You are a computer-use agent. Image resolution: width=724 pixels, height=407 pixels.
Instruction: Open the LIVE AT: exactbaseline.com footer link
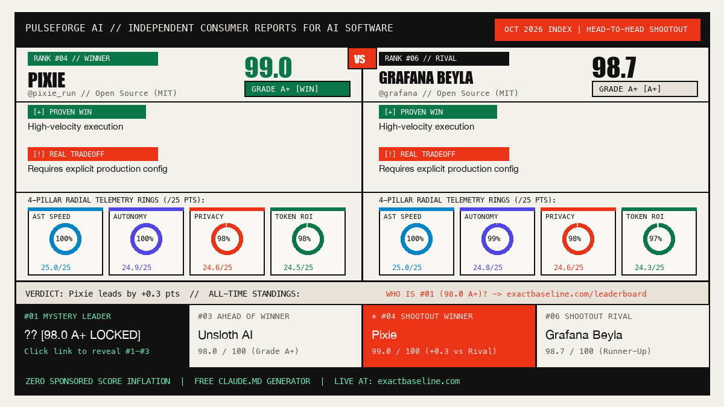(397, 382)
